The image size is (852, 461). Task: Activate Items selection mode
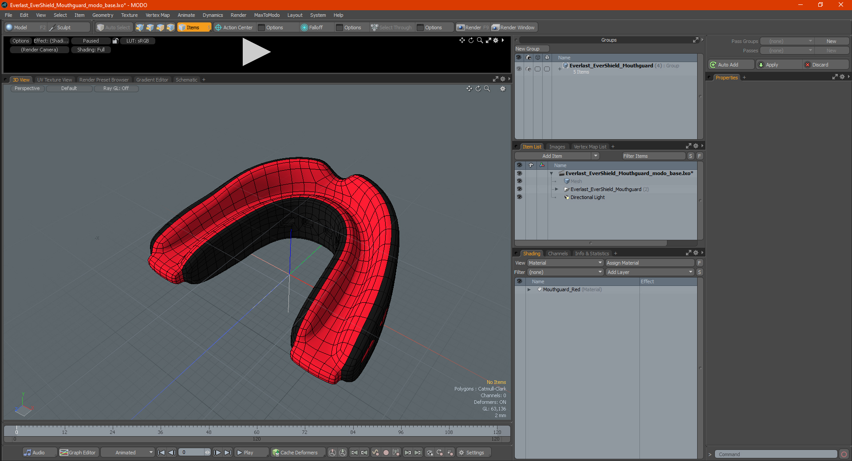[x=194, y=27]
